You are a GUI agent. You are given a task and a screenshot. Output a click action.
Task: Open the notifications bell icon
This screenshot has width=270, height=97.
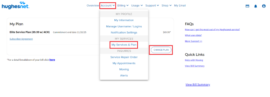pyautogui.click(x=256, y=6)
